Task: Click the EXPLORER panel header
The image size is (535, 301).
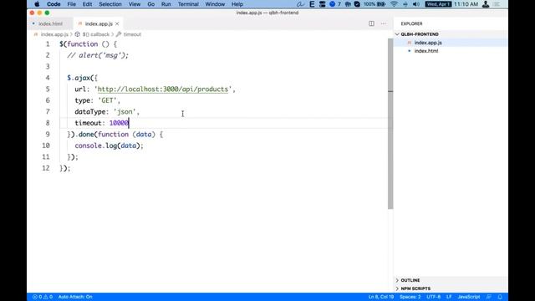Action: pos(411,23)
